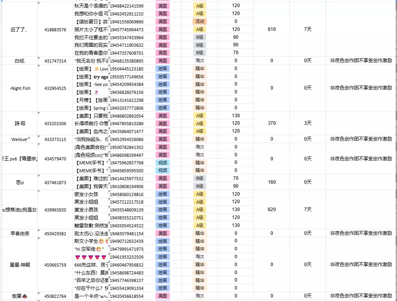Select ID cell 418883576
This screenshot has height=301, width=397.
coord(55,30)
